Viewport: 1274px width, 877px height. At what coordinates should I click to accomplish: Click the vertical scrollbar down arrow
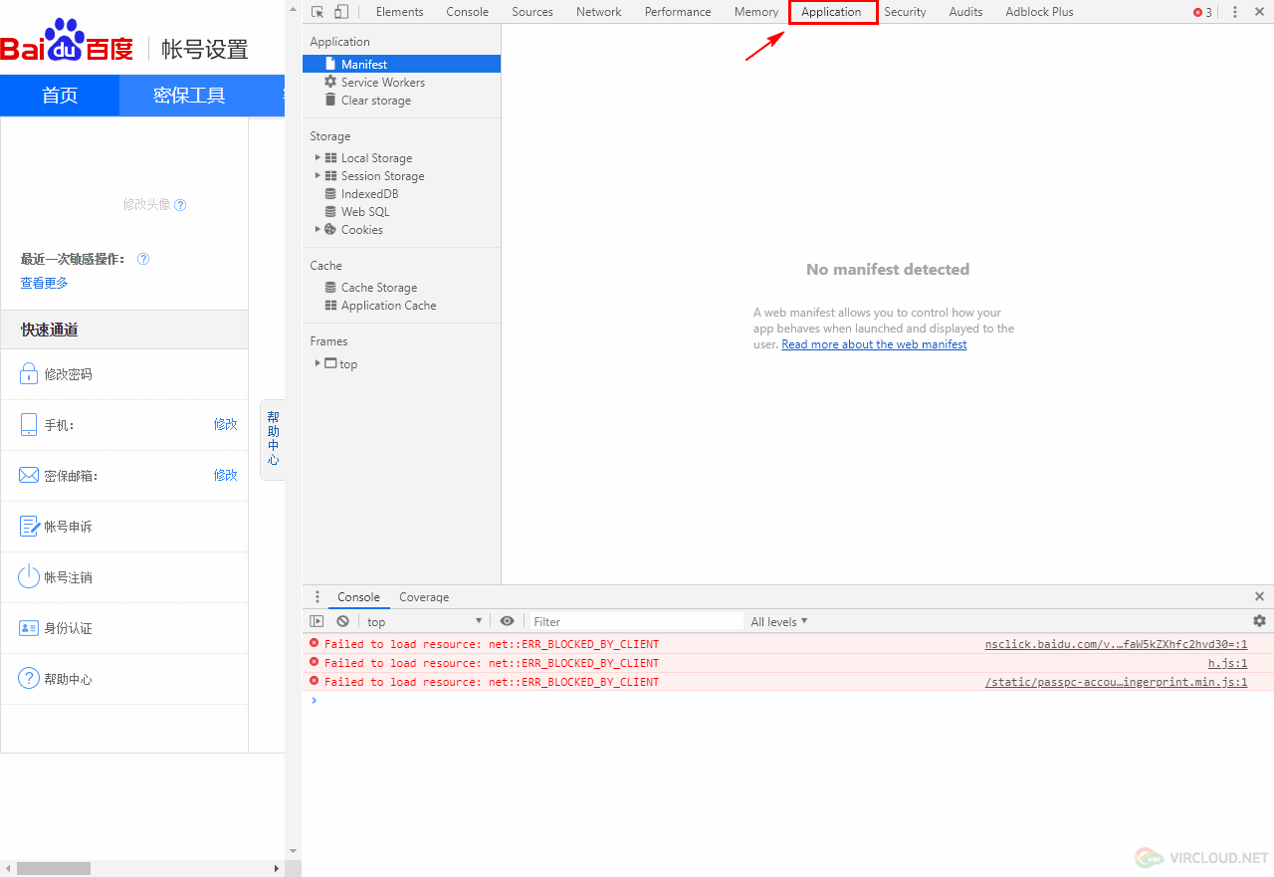click(x=293, y=852)
